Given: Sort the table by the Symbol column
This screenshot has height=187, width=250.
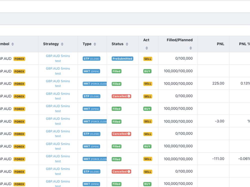Looking at the screenshot, I should tap(12, 44).
